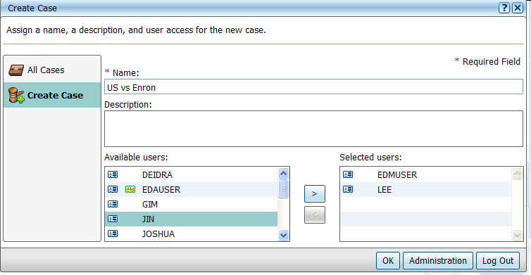
Task: Click the user card icon beside DEIDRA
Action: tap(113, 174)
